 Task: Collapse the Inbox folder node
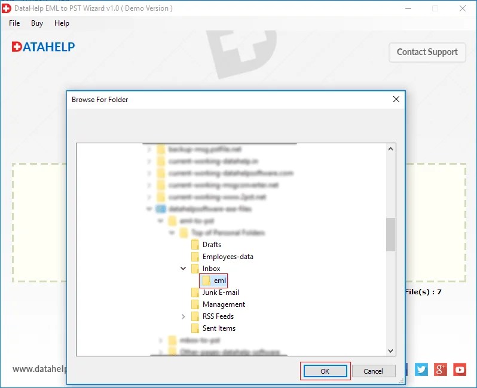tap(183, 269)
